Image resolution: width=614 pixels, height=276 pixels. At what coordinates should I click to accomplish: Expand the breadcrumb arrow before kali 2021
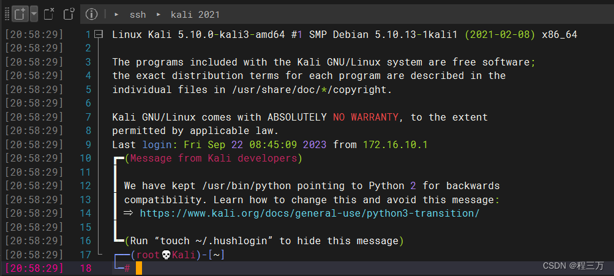pyautogui.click(x=159, y=15)
